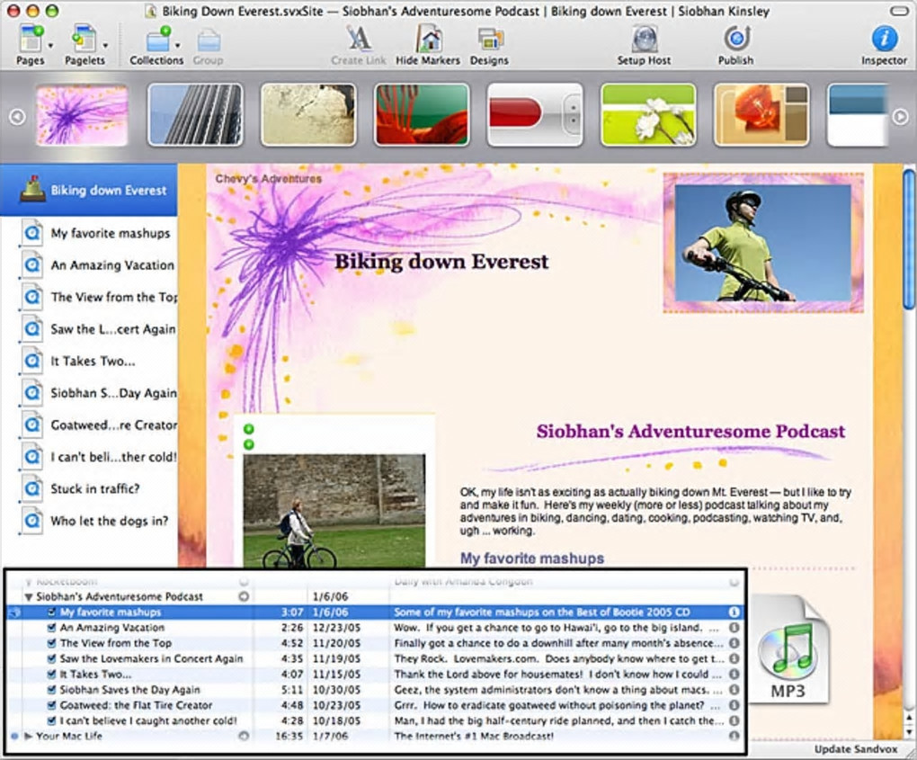Toggle Saw the Lovemakers in Concert checkbox
The height and width of the screenshot is (760, 917).
point(51,658)
